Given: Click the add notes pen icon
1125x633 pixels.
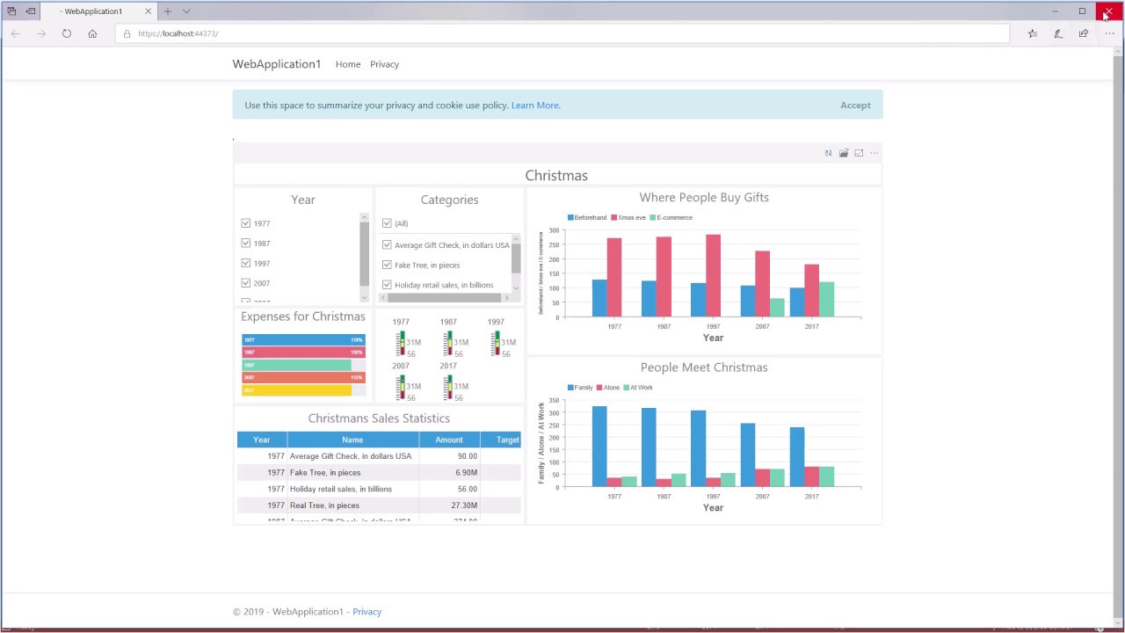Looking at the screenshot, I should pyautogui.click(x=1058, y=33).
